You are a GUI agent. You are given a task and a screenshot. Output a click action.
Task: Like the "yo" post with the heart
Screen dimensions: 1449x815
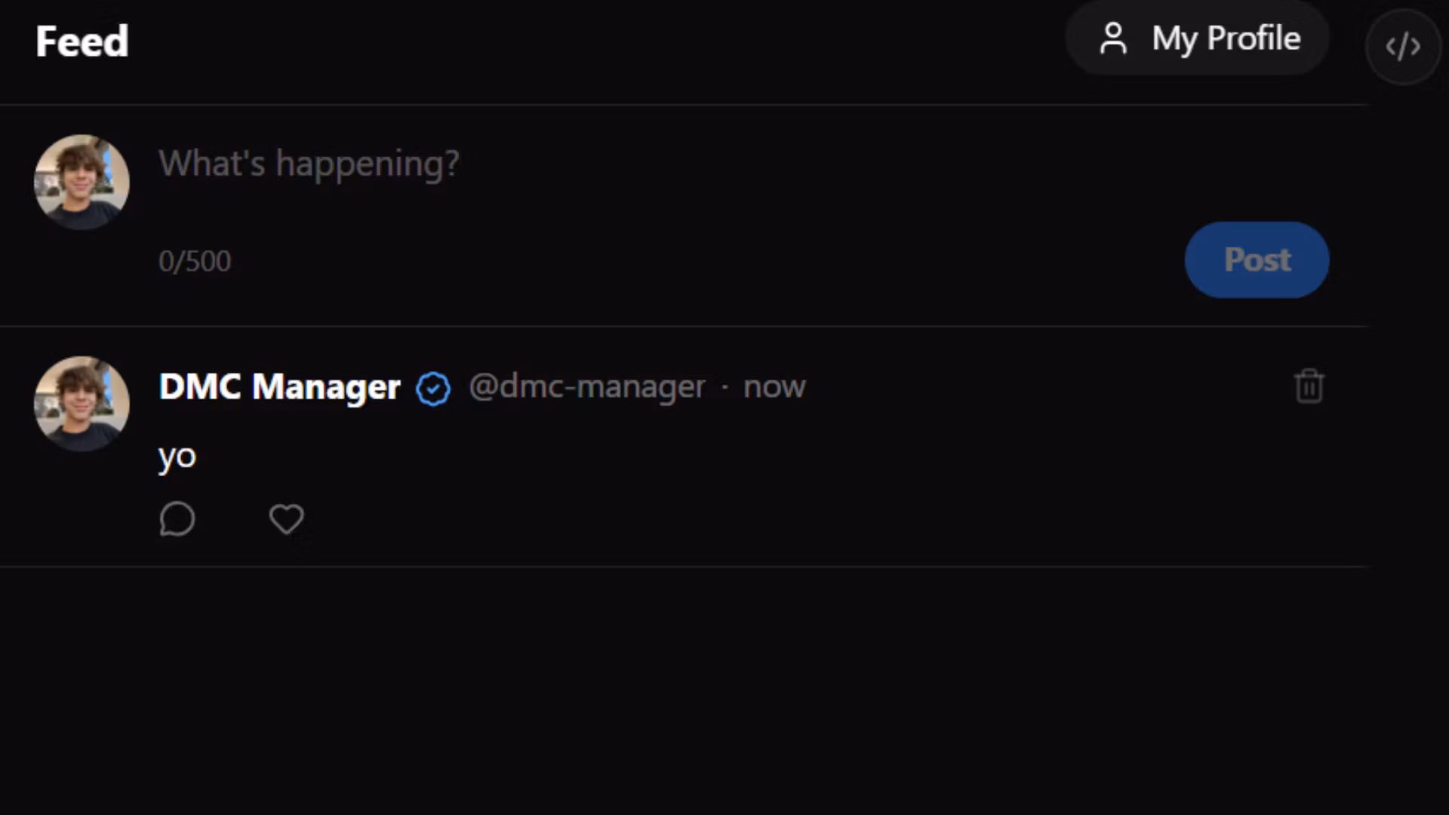point(287,519)
